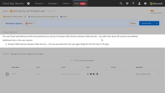Click the Microsoft logo
Image resolution: width=165 pixels, height=93 pixels.
click(x=156, y=4)
